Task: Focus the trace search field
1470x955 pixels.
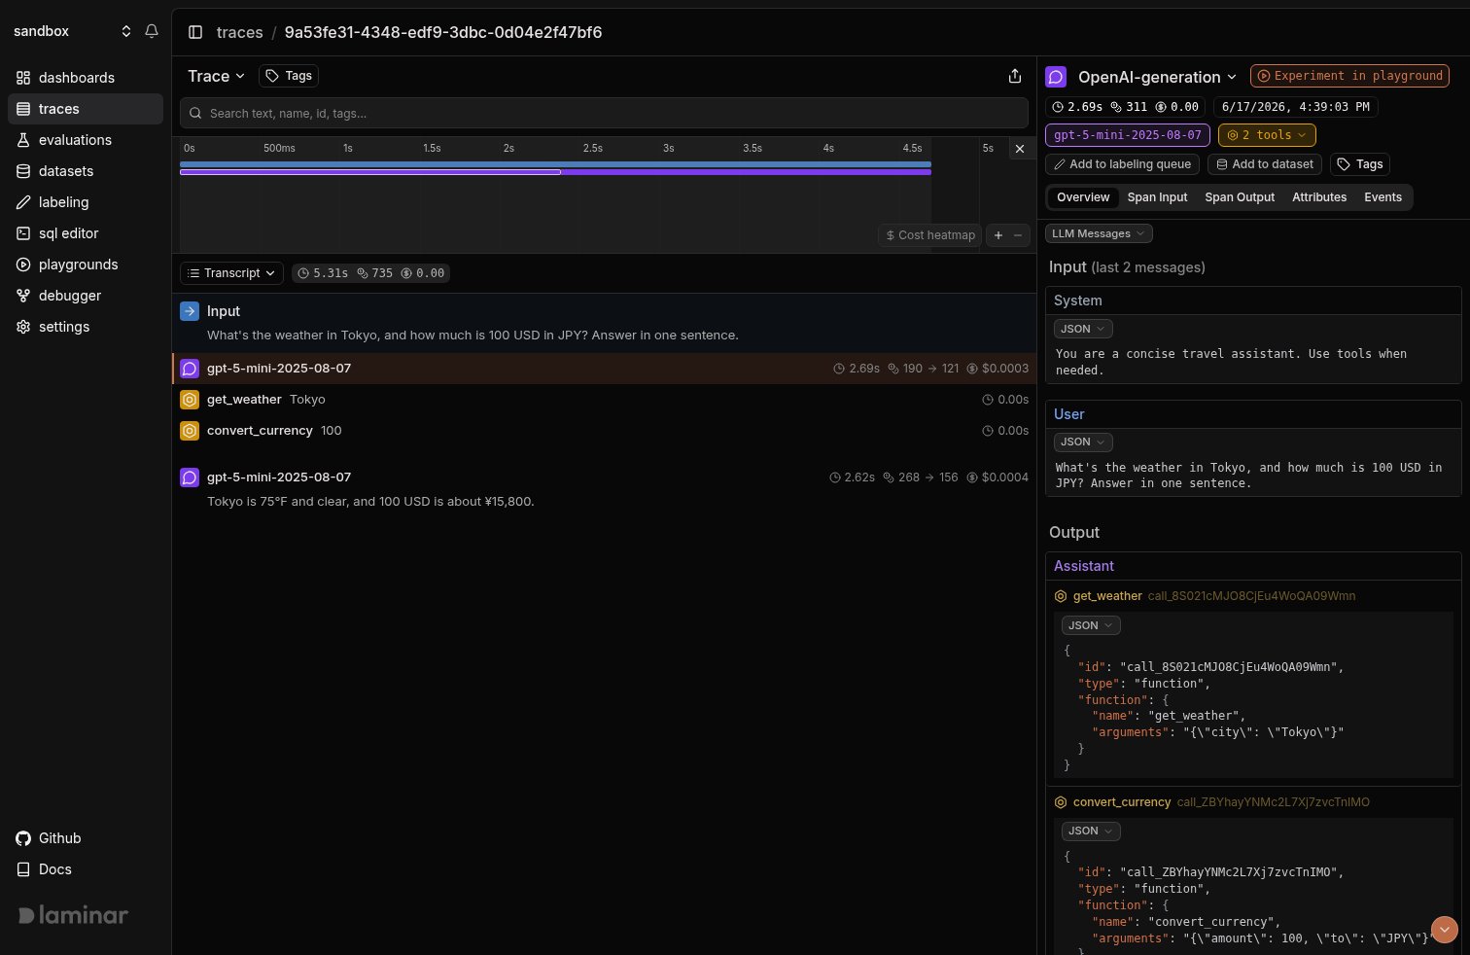Action: (604, 113)
